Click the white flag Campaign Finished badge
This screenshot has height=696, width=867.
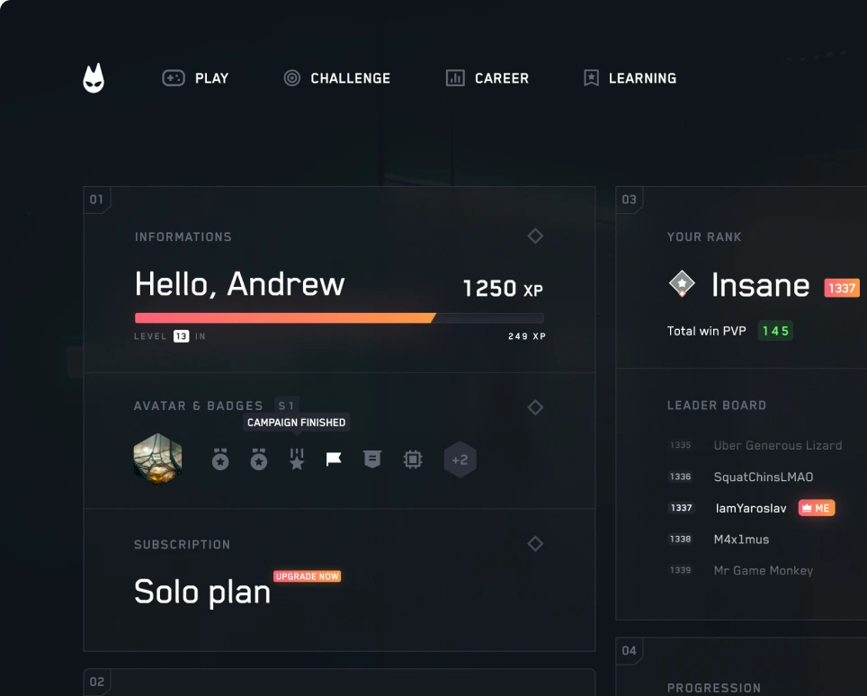tap(334, 460)
